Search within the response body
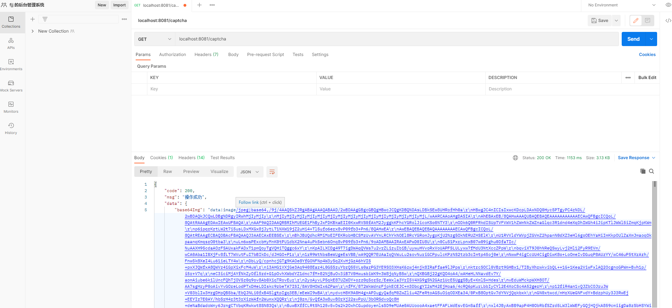This screenshot has height=308, width=672. point(651,171)
